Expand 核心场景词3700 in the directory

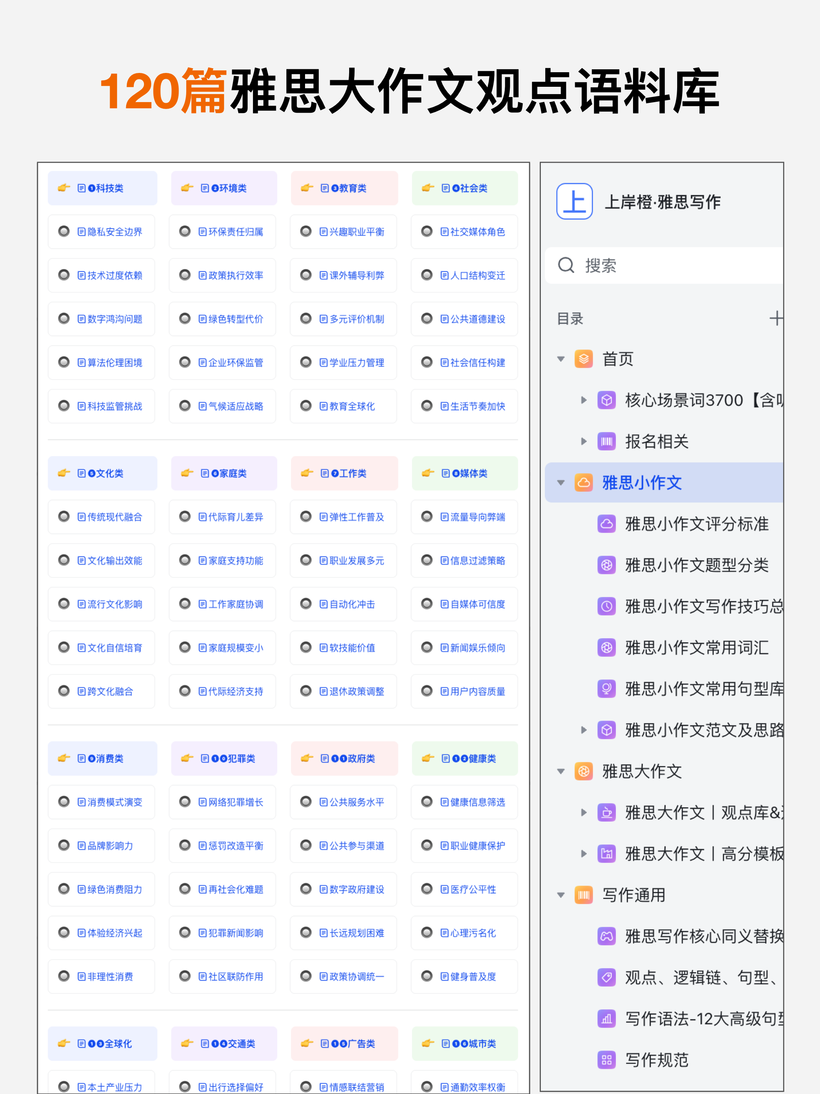(584, 400)
